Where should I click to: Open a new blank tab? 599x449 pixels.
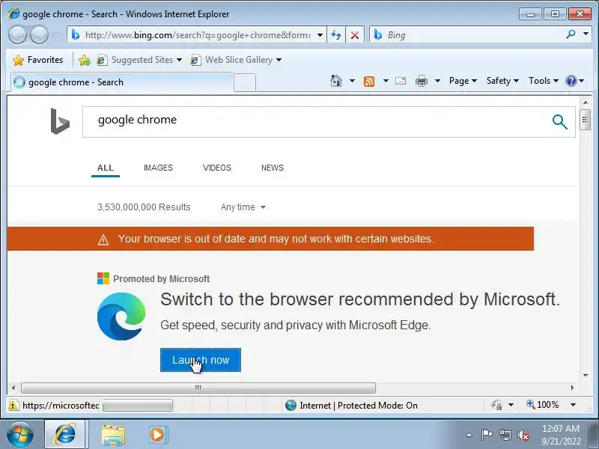pyautogui.click(x=245, y=82)
